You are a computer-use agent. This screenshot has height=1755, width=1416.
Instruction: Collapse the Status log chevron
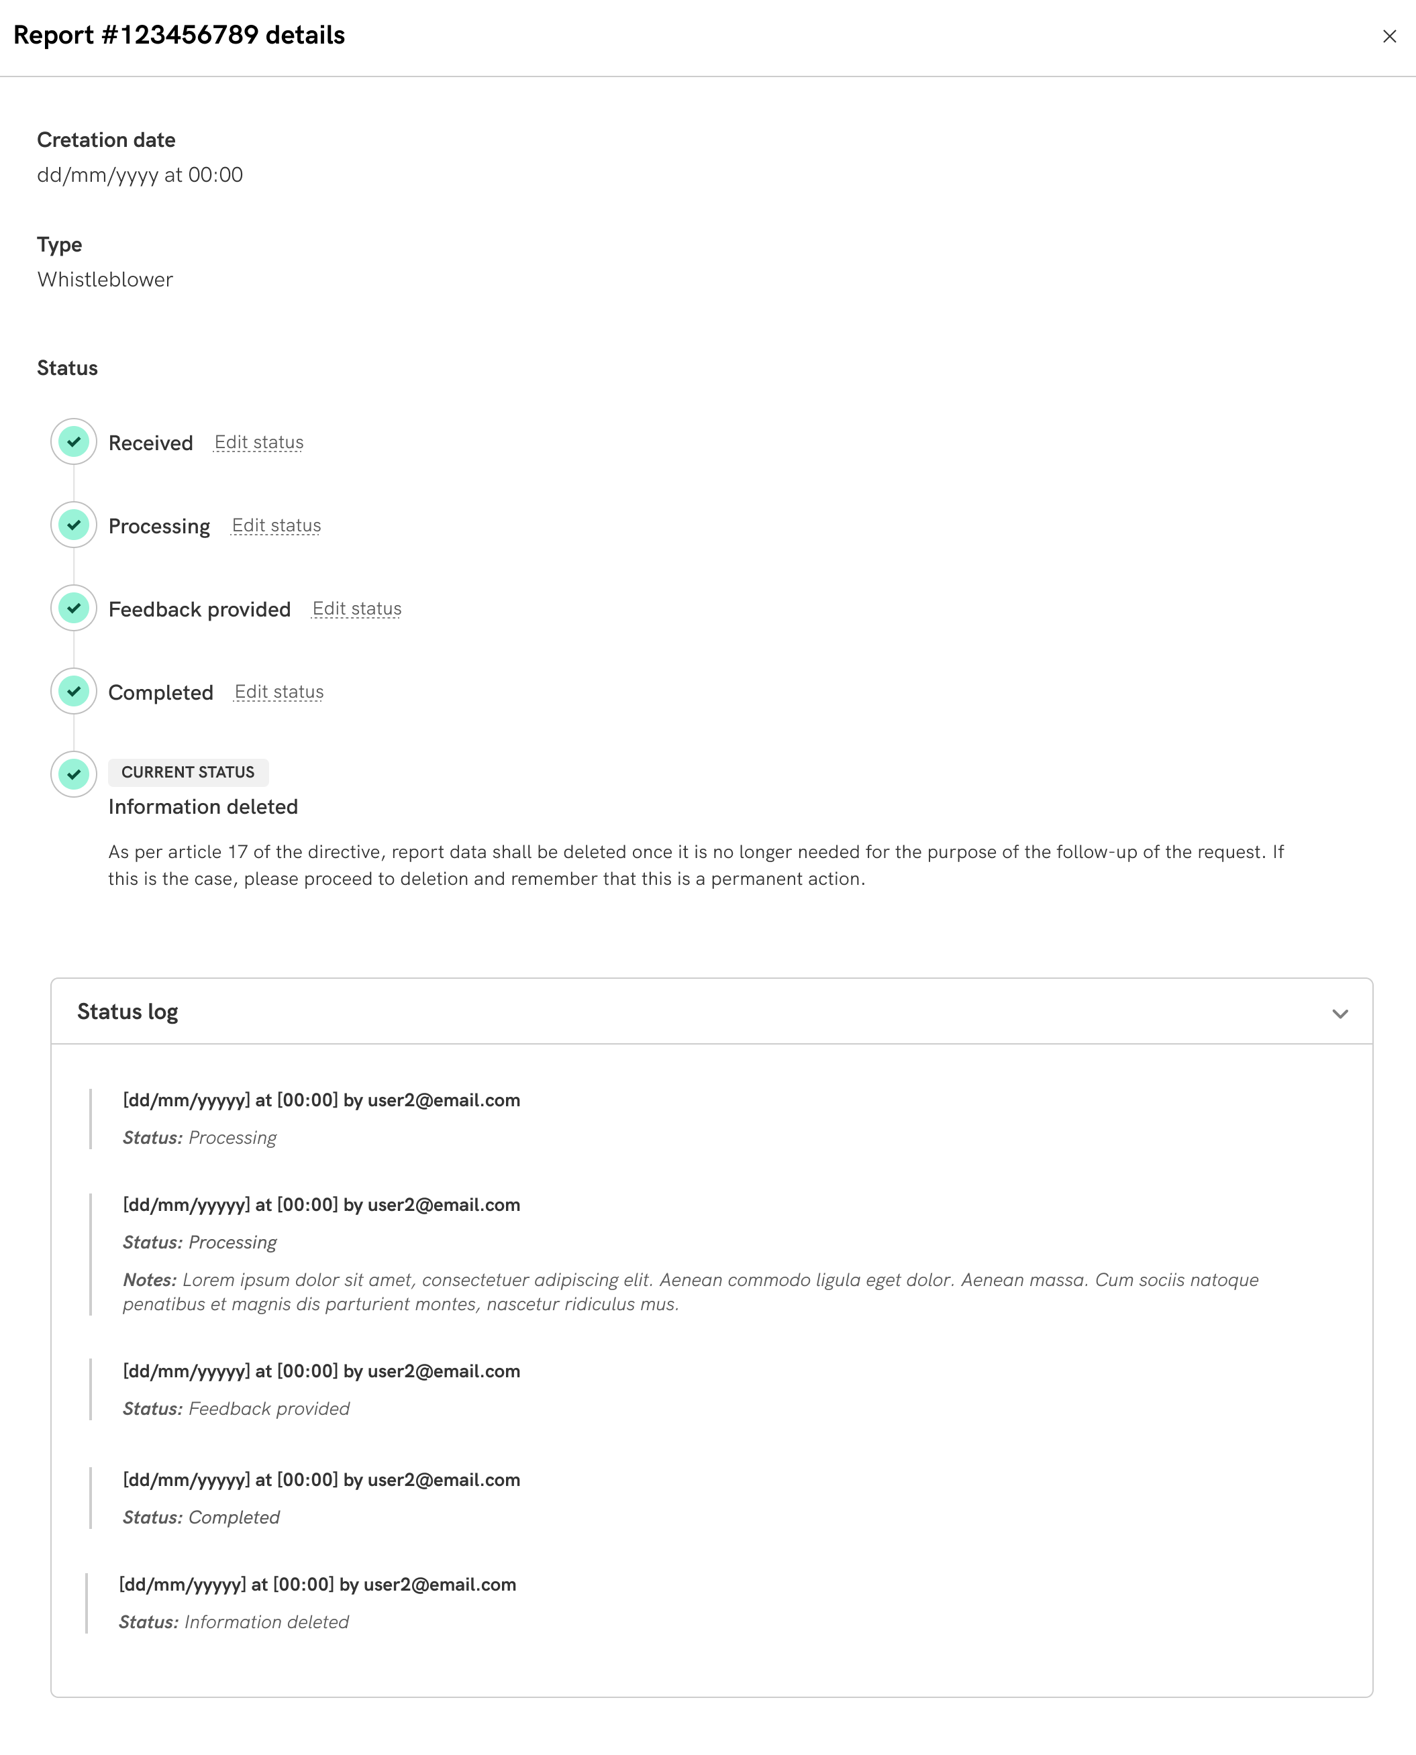pyautogui.click(x=1339, y=1014)
